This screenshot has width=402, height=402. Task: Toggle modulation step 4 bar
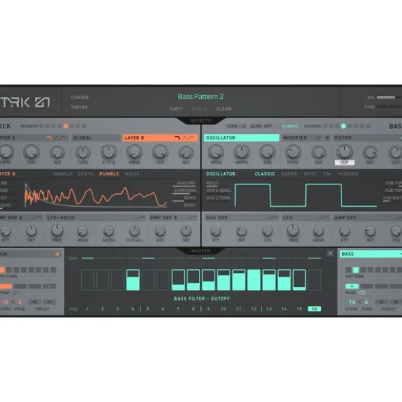pos(133,280)
